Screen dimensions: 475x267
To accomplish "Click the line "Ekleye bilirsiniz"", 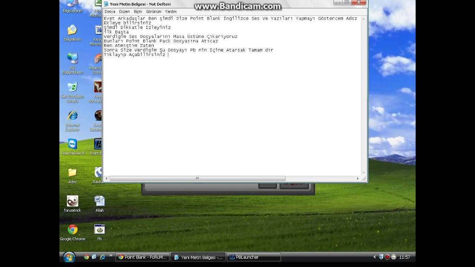I will pos(128,23).
